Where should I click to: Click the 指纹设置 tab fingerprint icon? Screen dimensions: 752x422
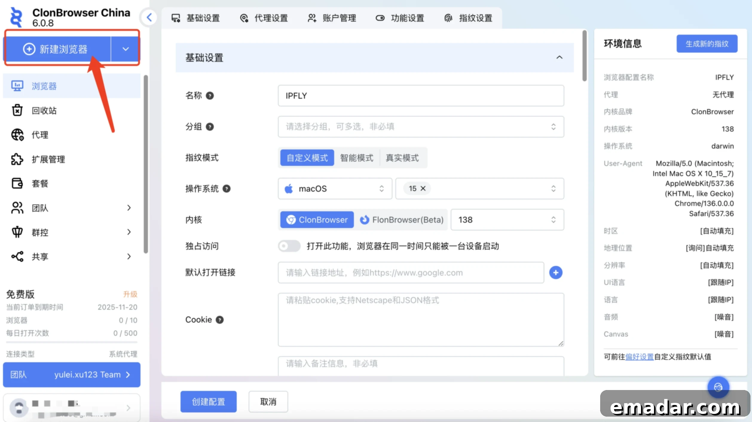tap(448, 18)
